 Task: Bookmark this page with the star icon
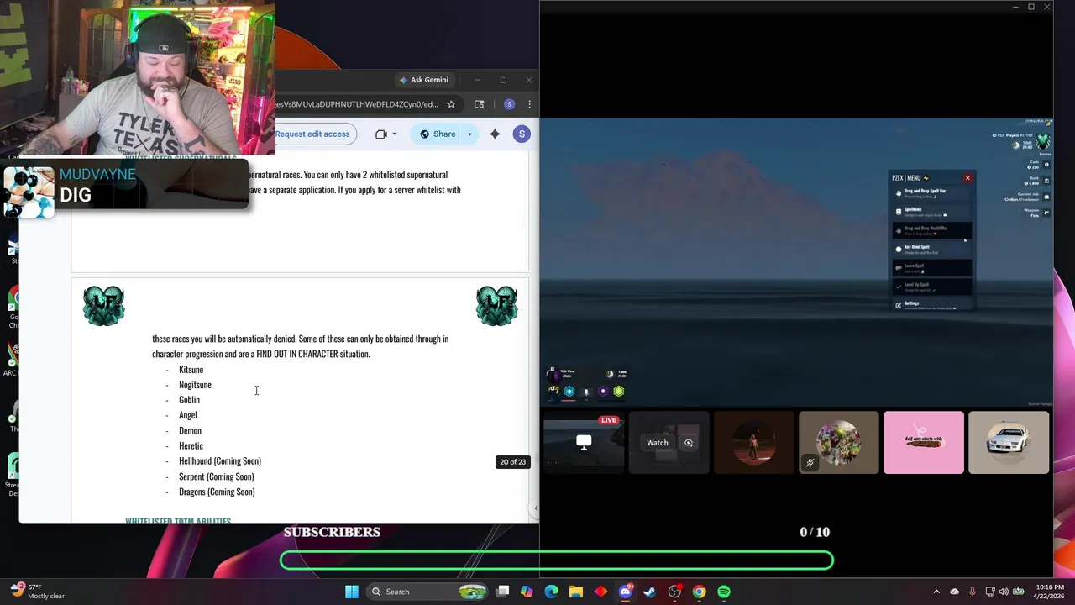click(451, 104)
